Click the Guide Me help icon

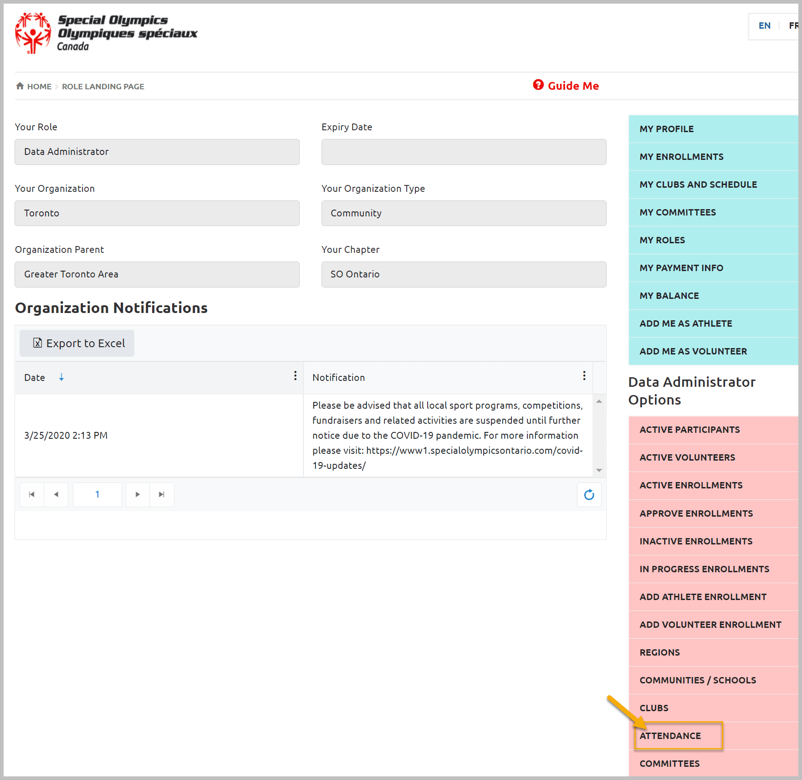click(538, 85)
